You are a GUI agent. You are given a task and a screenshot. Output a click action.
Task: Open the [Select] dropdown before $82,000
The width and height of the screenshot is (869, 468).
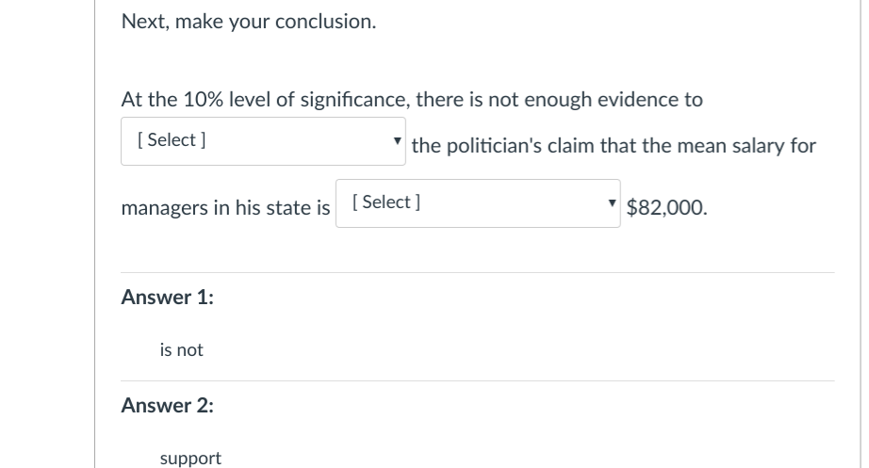[477, 203]
